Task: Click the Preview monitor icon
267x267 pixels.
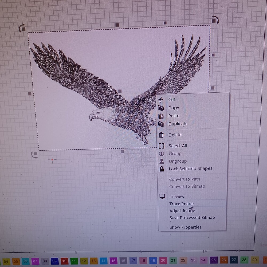Action: coord(162,196)
